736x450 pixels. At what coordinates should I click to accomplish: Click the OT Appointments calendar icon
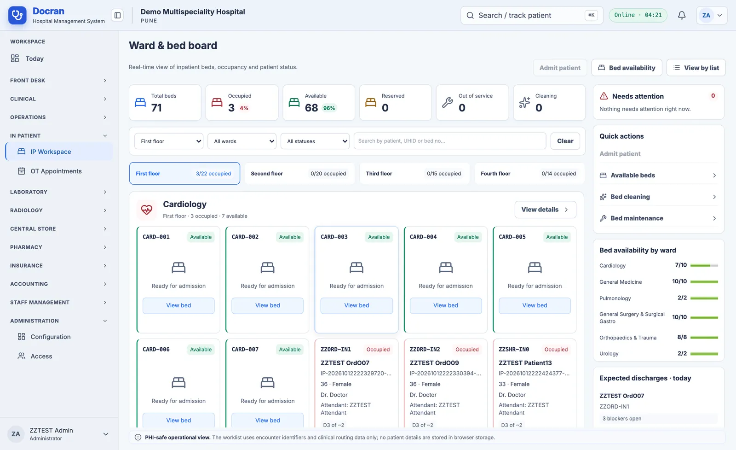point(21,171)
